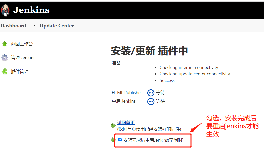Viewport: 264px width, 155px height.
Task: Select the 重启 Jenkins row label
Action: [x=124, y=101]
